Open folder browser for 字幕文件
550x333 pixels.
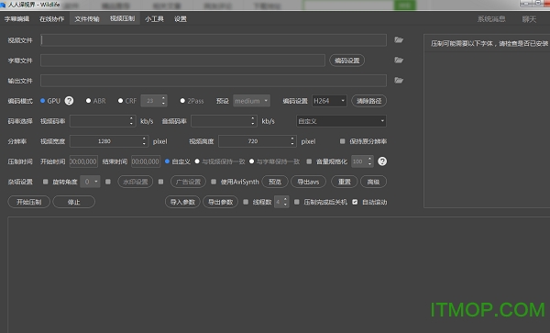(x=399, y=61)
